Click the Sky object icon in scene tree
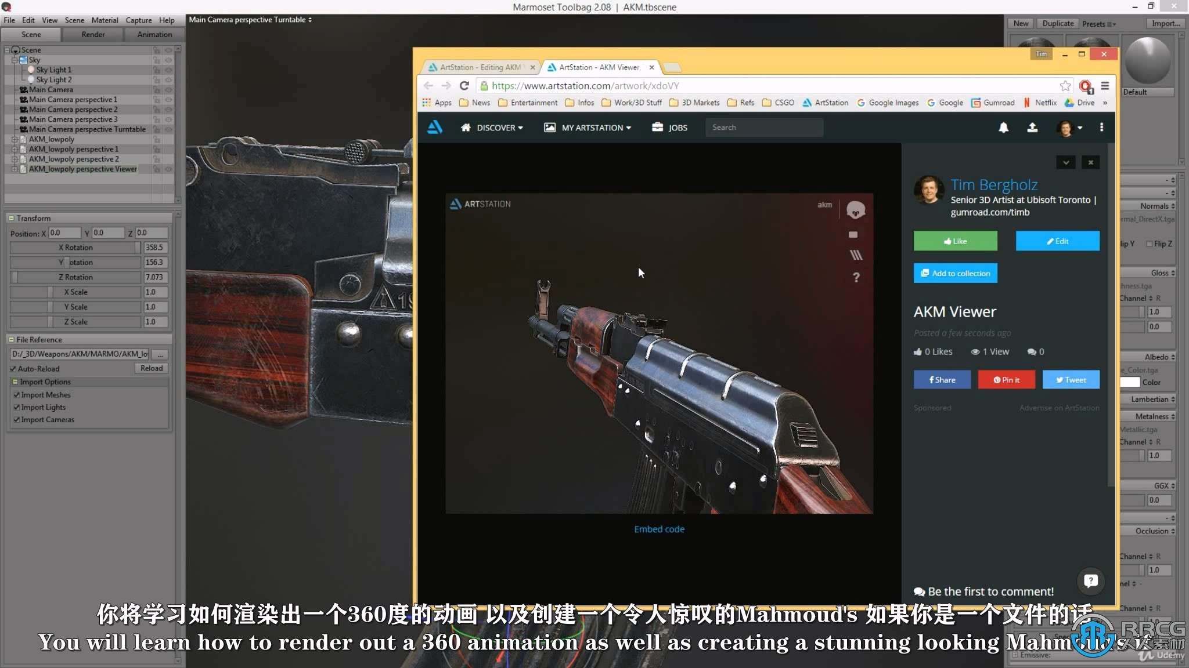The width and height of the screenshot is (1189, 668). click(24, 60)
